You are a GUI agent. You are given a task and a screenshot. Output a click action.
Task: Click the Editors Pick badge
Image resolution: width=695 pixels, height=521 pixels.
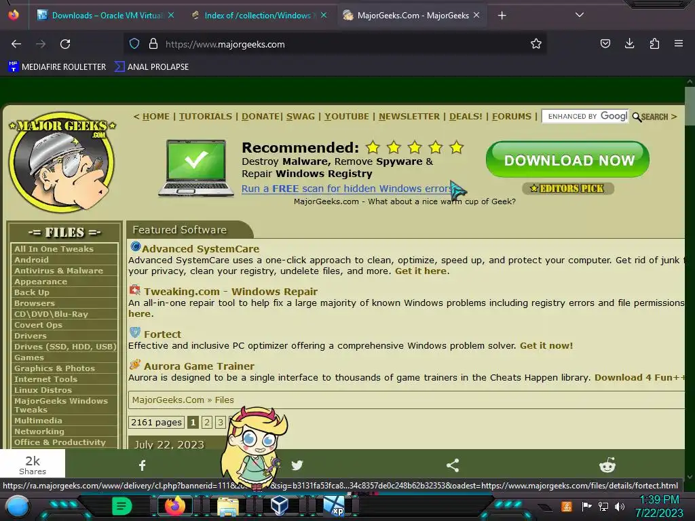568,189
